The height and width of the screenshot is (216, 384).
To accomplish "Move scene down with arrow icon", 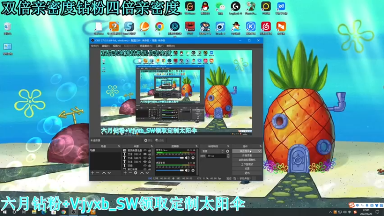I will (x=109, y=173).
